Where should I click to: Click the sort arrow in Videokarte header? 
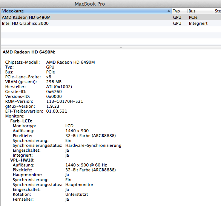[169, 11]
